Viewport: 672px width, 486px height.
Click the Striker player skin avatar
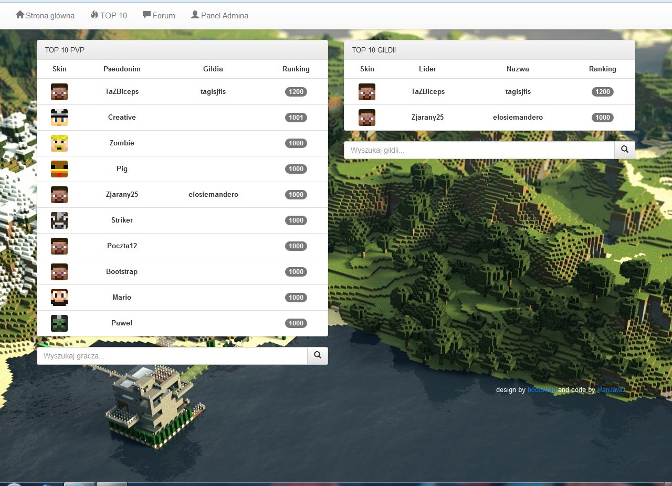point(59,220)
